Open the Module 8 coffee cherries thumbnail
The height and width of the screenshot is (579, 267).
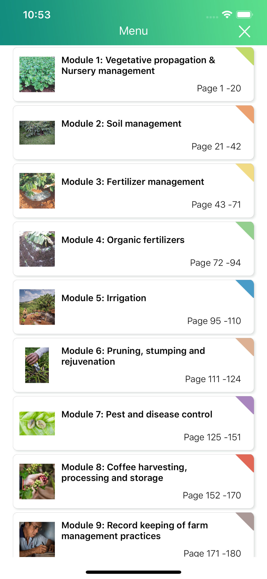[37, 482]
